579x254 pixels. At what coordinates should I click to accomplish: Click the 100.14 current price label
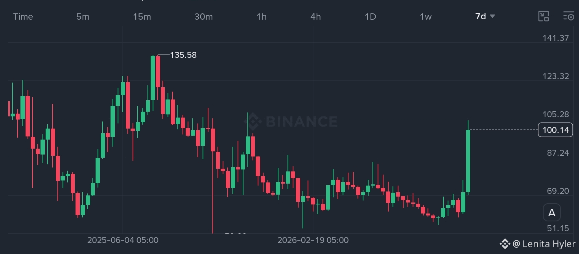[x=555, y=130]
